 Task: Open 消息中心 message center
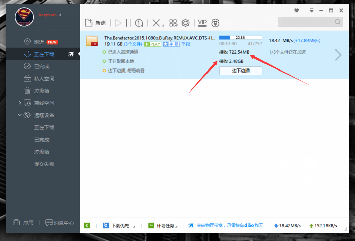pos(60,223)
